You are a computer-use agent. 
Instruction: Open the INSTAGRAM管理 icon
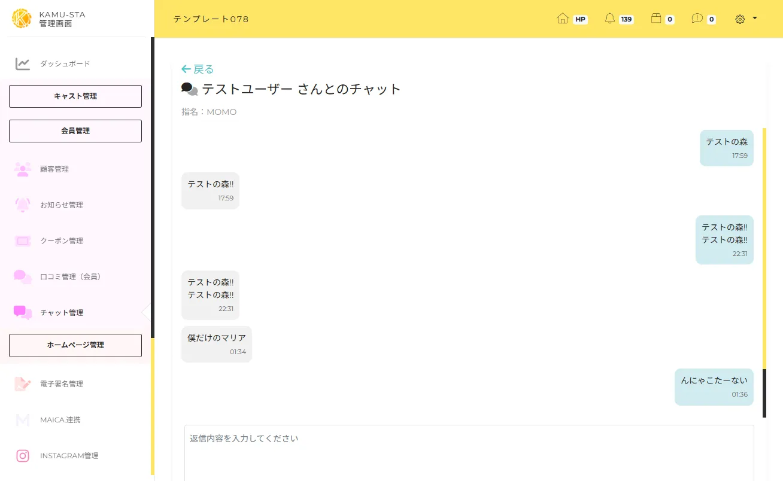[23, 456]
